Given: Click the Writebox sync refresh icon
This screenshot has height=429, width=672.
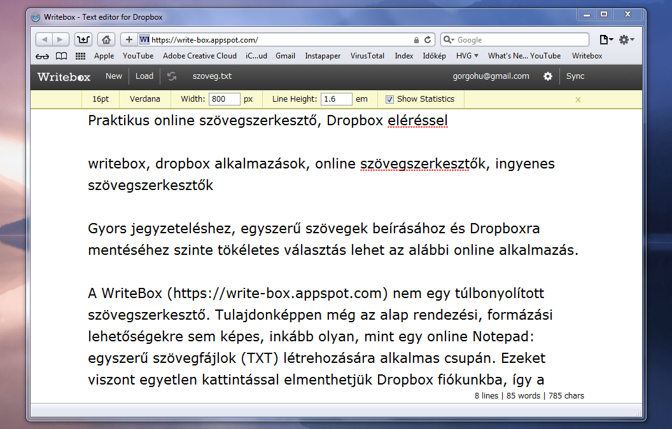Looking at the screenshot, I should point(172,76).
